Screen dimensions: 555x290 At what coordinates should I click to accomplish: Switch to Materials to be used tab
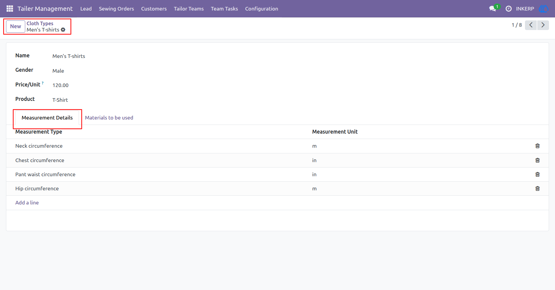pyautogui.click(x=109, y=118)
